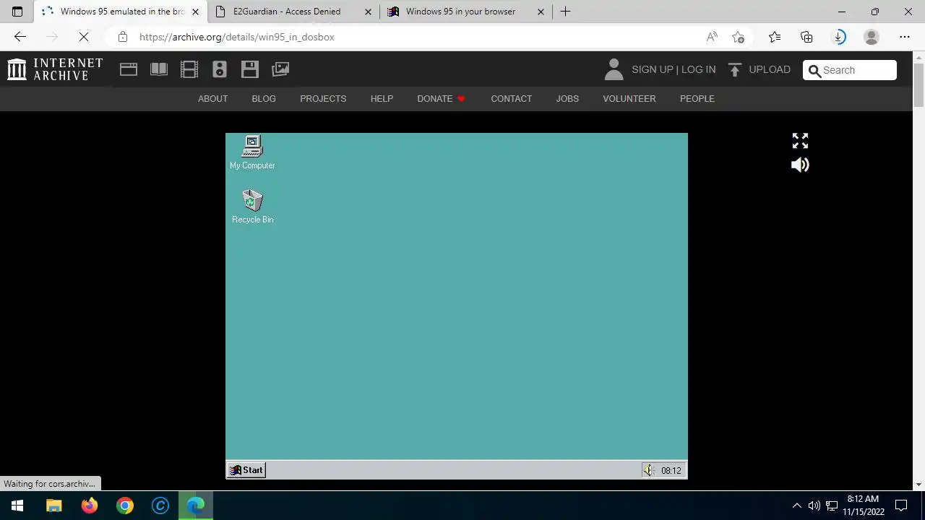Open My Computer icon in Windows 95
925x520 pixels.
coord(252,152)
